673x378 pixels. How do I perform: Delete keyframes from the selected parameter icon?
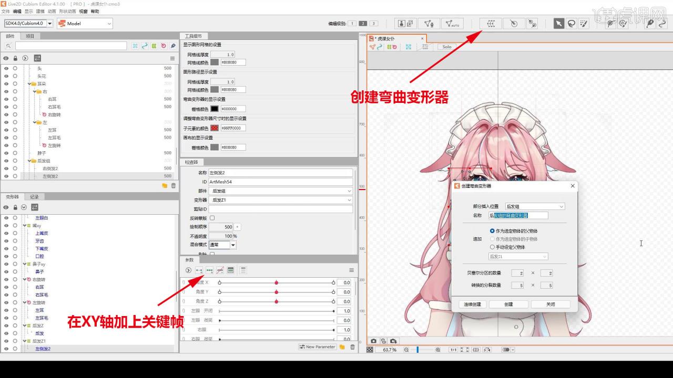[x=220, y=270]
